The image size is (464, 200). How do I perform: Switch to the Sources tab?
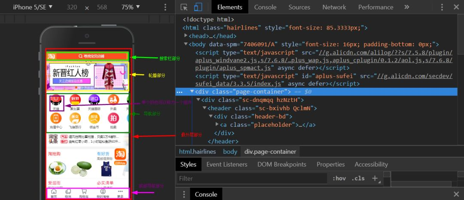299,7
